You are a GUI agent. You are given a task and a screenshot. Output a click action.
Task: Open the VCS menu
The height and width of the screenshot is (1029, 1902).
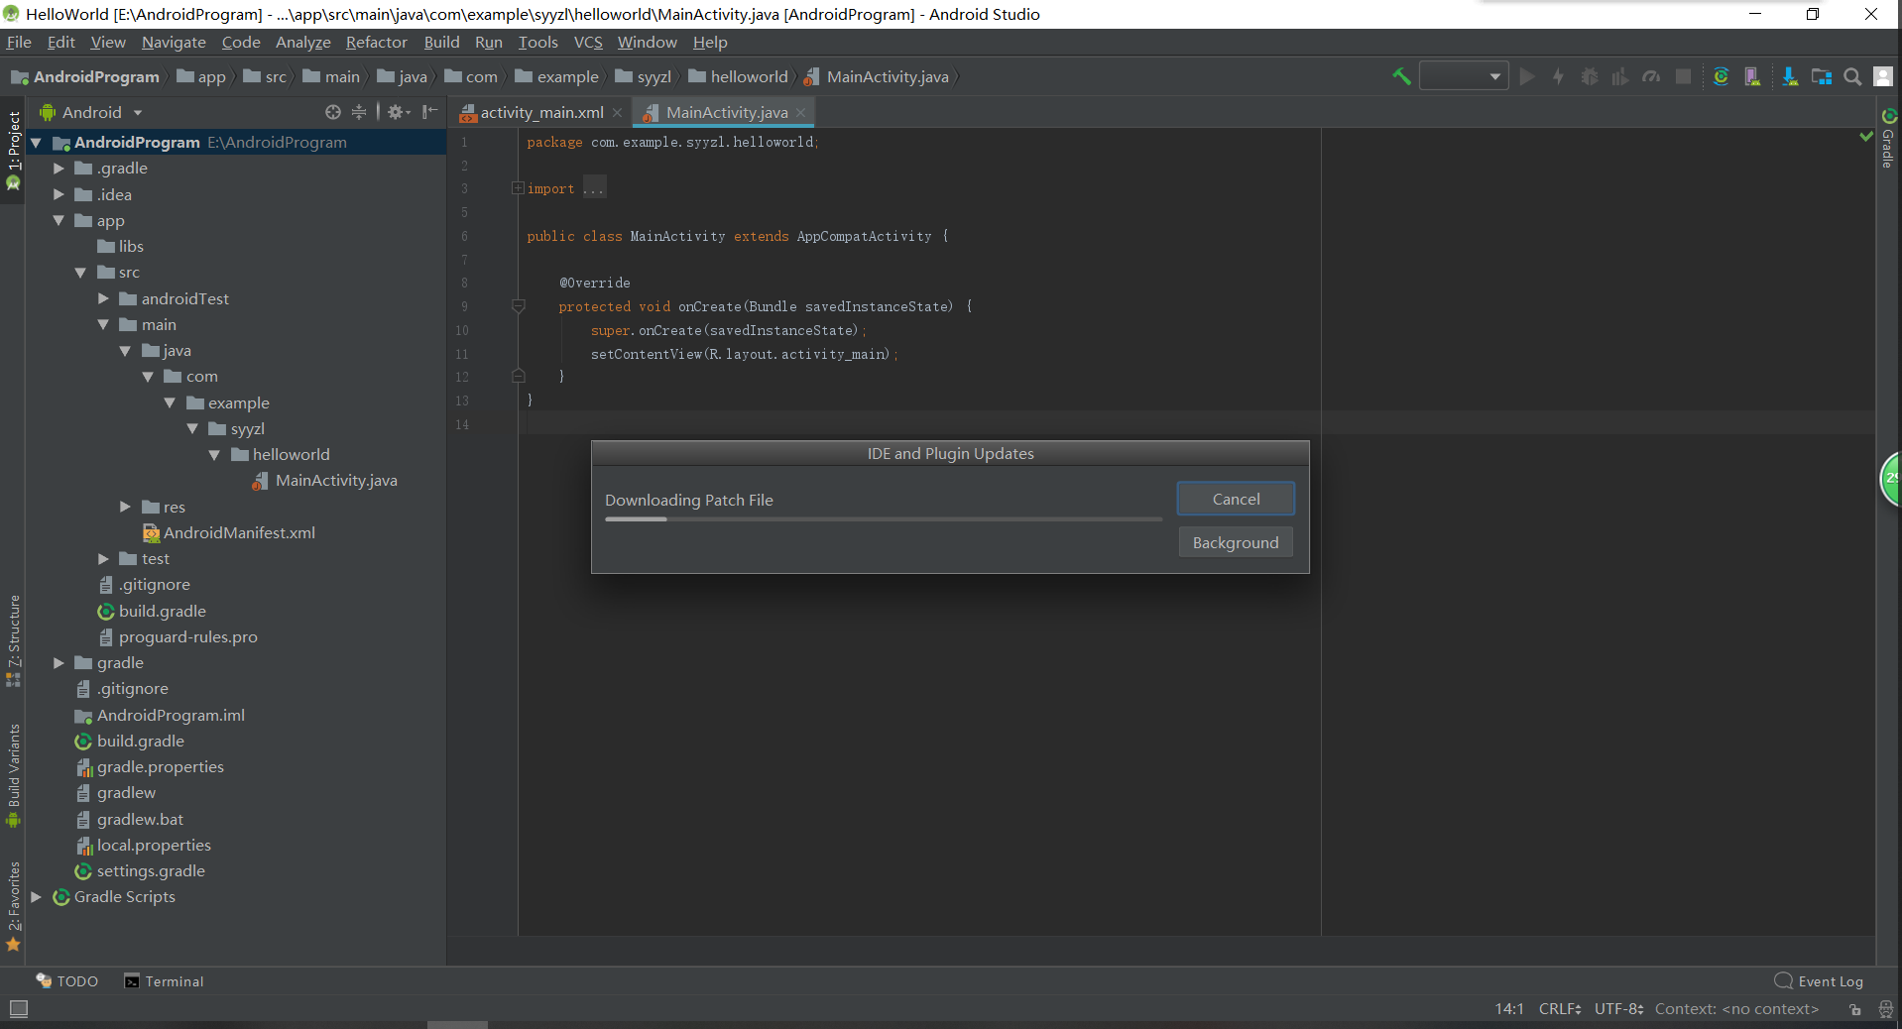pos(588,42)
